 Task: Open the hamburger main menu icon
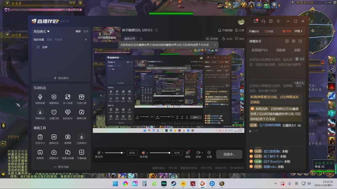278,21
